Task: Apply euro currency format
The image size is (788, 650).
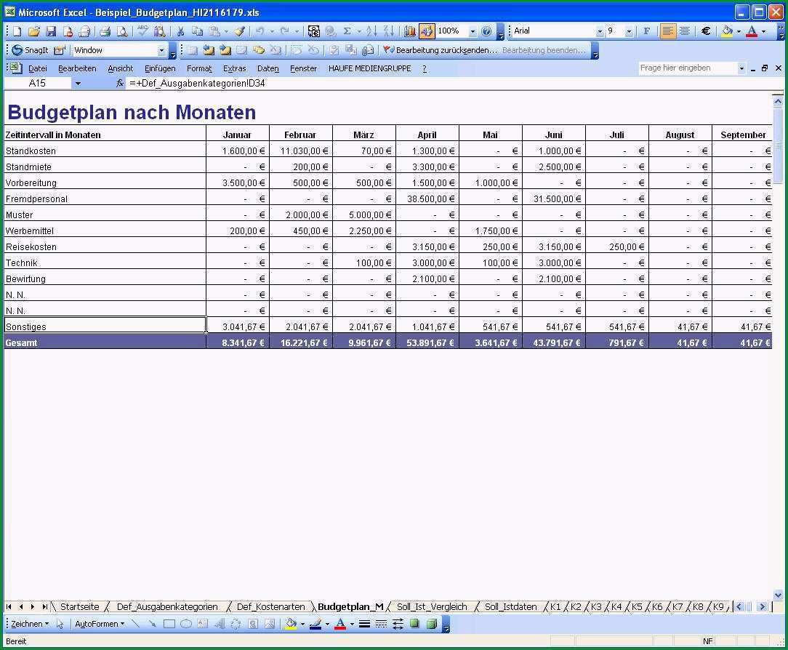Action: coord(706,31)
